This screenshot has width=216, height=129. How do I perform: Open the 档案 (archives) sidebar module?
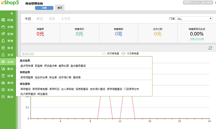point(8,20)
